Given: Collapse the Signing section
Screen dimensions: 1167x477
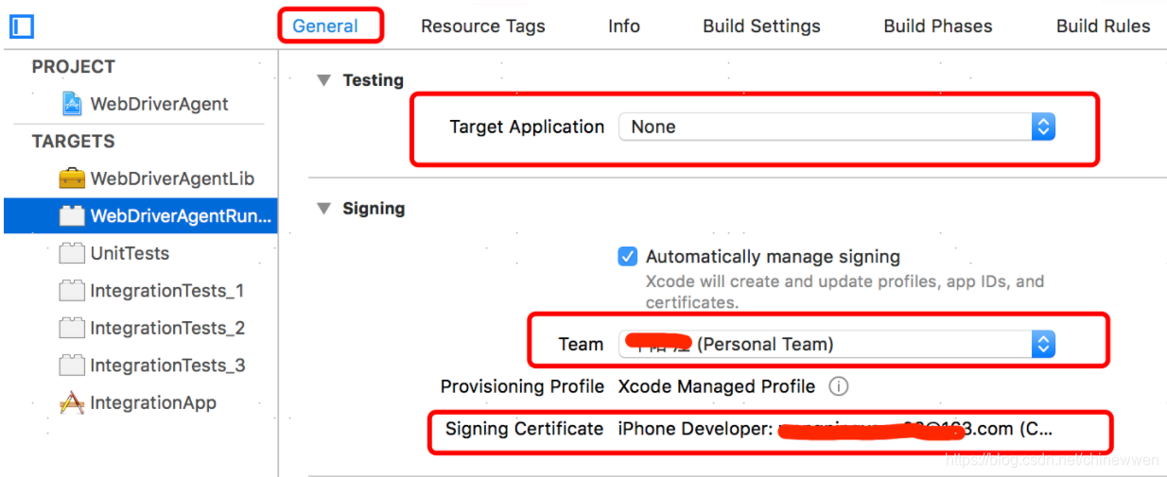Looking at the screenshot, I should (x=323, y=209).
